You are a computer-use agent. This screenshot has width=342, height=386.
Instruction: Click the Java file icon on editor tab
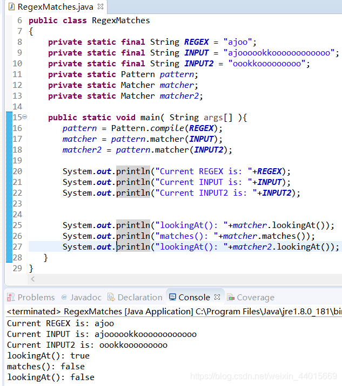pyautogui.click(x=11, y=7)
